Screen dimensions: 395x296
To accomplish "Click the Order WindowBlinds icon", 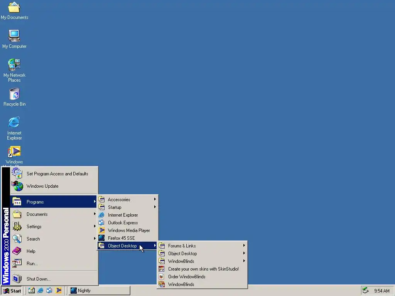I will pos(162,277).
